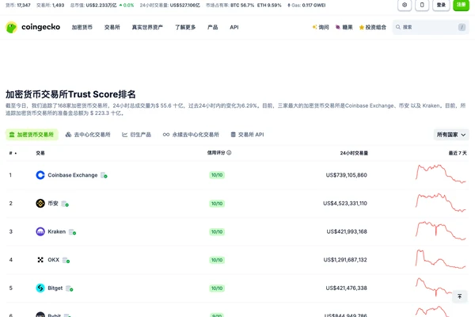
Task: Select the 加密货币交易所 tab
Action: pos(32,135)
